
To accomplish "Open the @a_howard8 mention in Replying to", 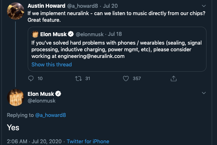I will 51,115.
